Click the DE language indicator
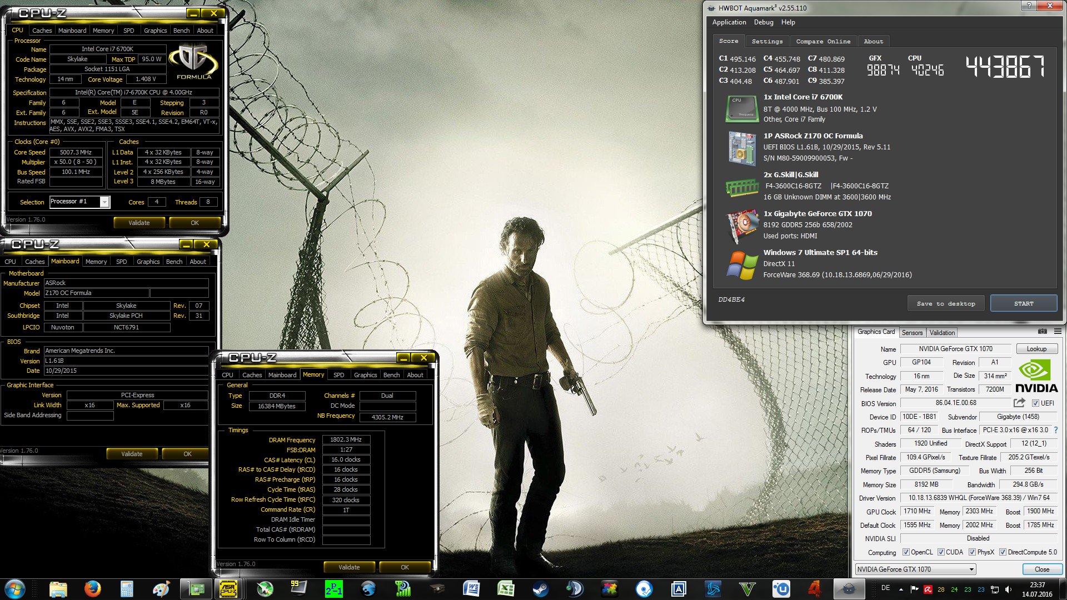Viewport: 1067px width, 600px height. 885,588
